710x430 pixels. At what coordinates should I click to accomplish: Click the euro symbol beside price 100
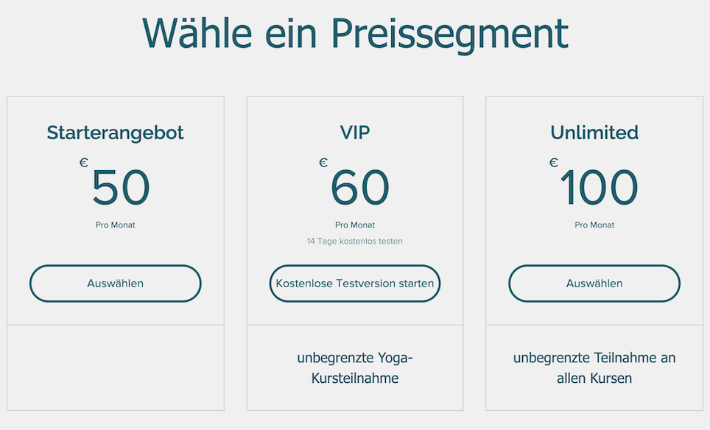(553, 163)
